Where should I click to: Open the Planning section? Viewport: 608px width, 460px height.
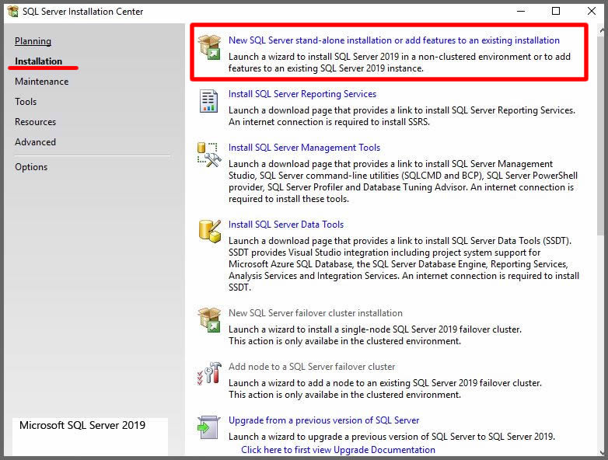33,41
